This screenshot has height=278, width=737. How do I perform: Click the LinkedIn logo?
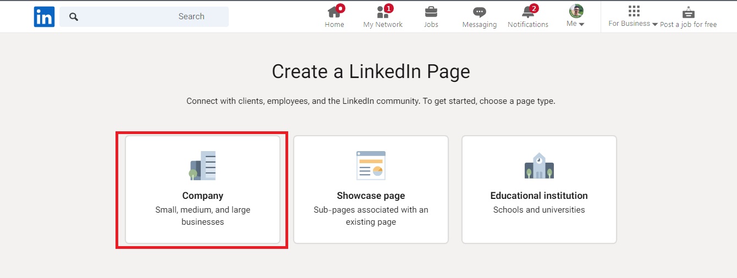44,17
